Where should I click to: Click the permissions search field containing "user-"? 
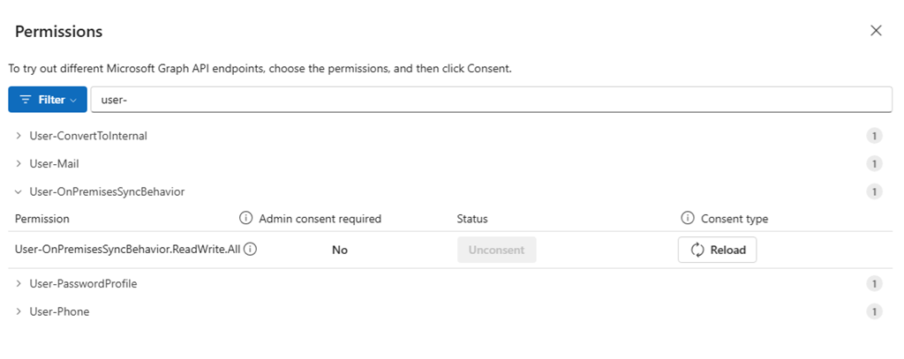click(x=490, y=100)
